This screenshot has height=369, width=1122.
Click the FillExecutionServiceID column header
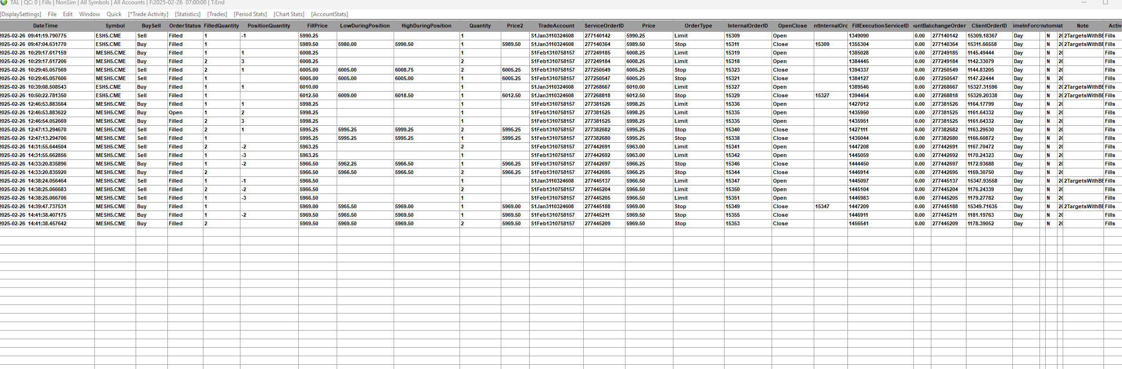[881, 26]
